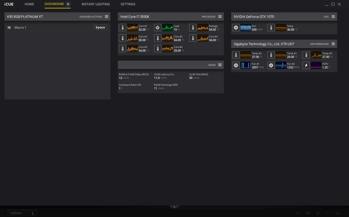Image resolution: width=349 pixels, height=217 pixels.
Task: Open the Facebook link in the footer
Action: coord(328,213)
